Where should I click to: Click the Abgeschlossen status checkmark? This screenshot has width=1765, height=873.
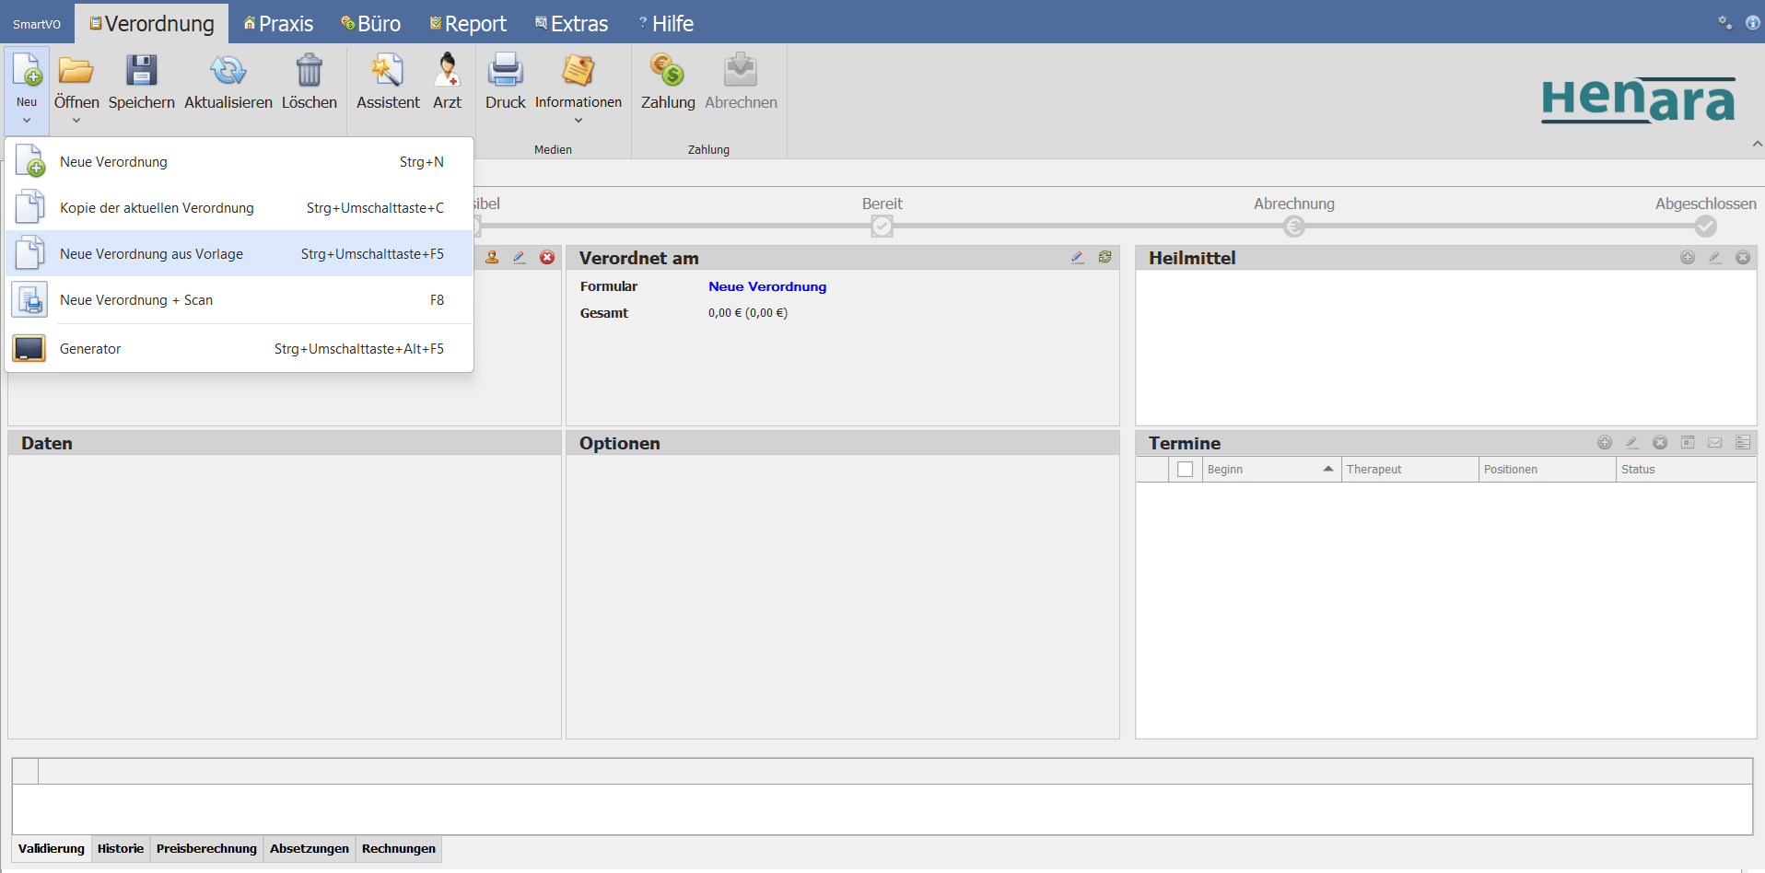1705,226
